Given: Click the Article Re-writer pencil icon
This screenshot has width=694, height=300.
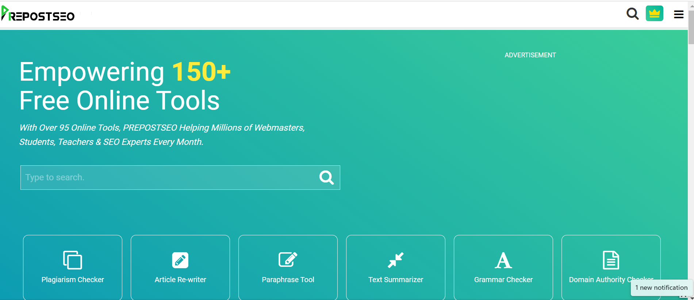Looking at the screenshot, I should pyautogui.click(x=180, y=260).
